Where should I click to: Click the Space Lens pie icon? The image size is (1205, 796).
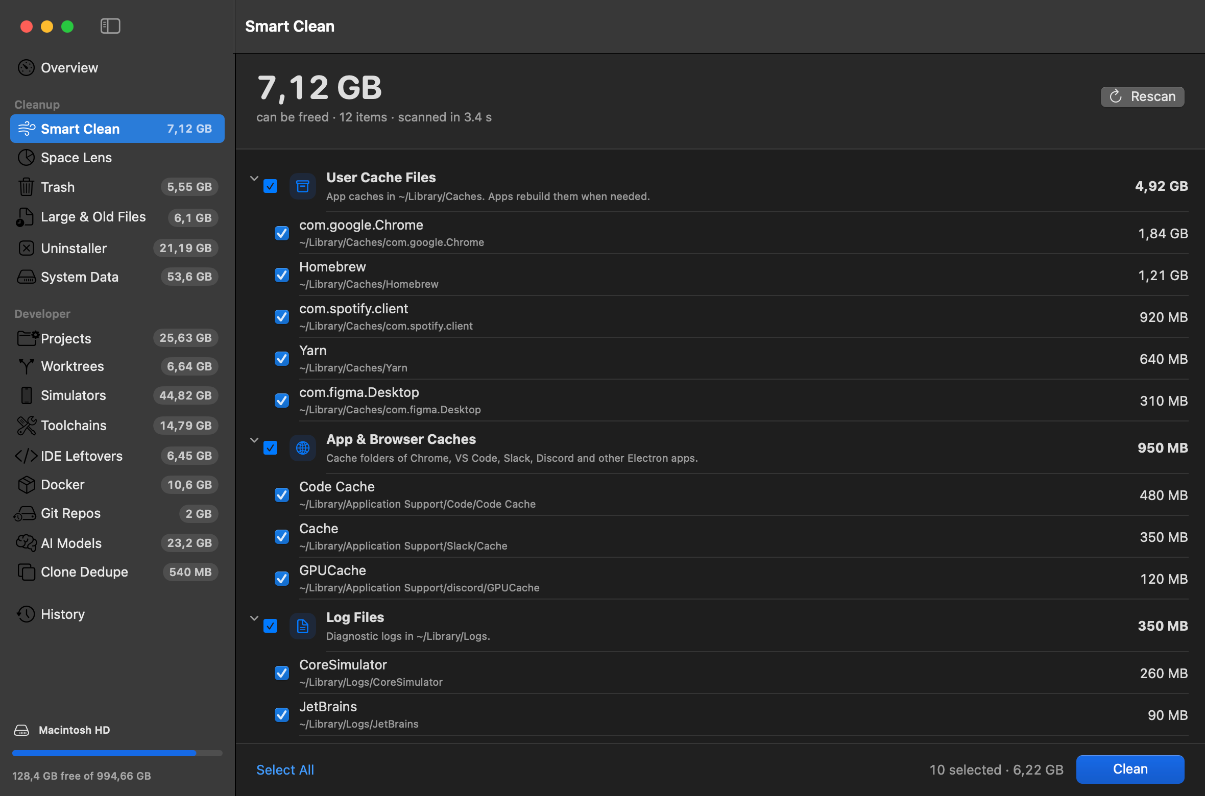point(26,158)
